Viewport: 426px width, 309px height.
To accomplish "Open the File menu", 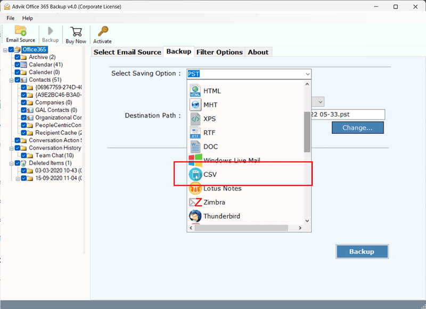I will (x=10, y=18).
